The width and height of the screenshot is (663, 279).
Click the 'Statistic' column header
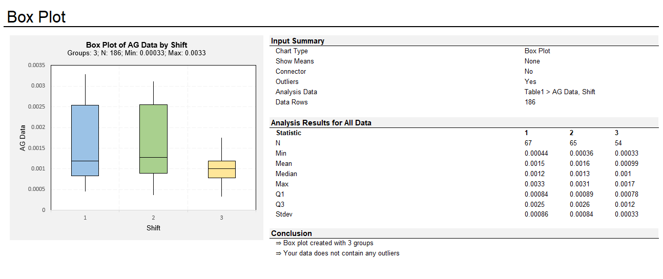[x=288, y=133]
